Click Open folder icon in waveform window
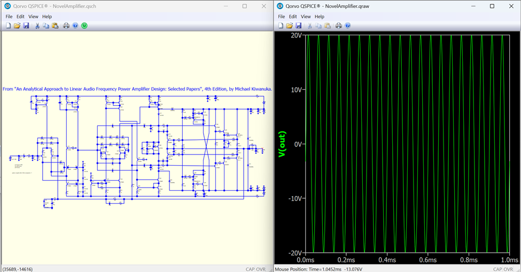 point(290,26)
